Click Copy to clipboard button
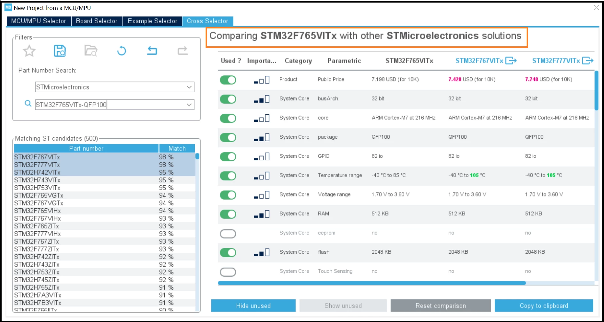This screenshot has width=604, height=322. coord(544,306)
